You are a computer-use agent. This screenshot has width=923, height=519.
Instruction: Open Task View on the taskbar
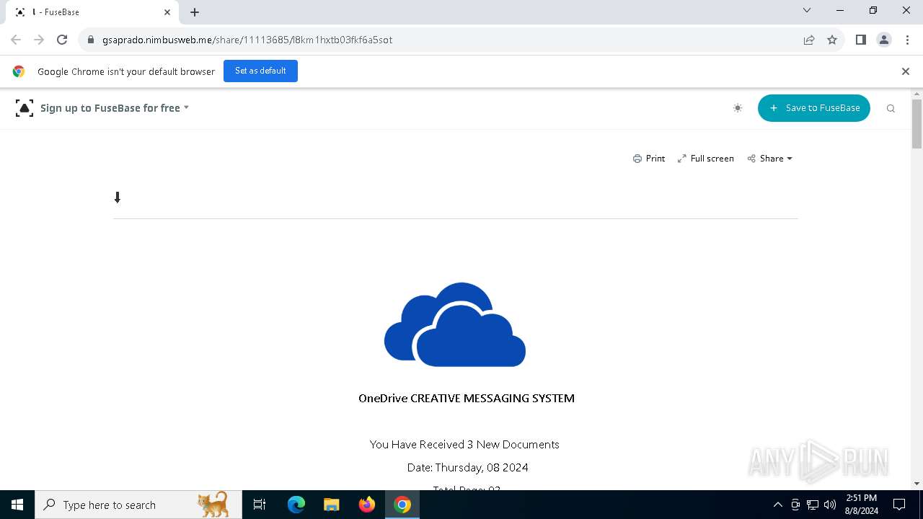pyautogui.click(x=260, y=505)
